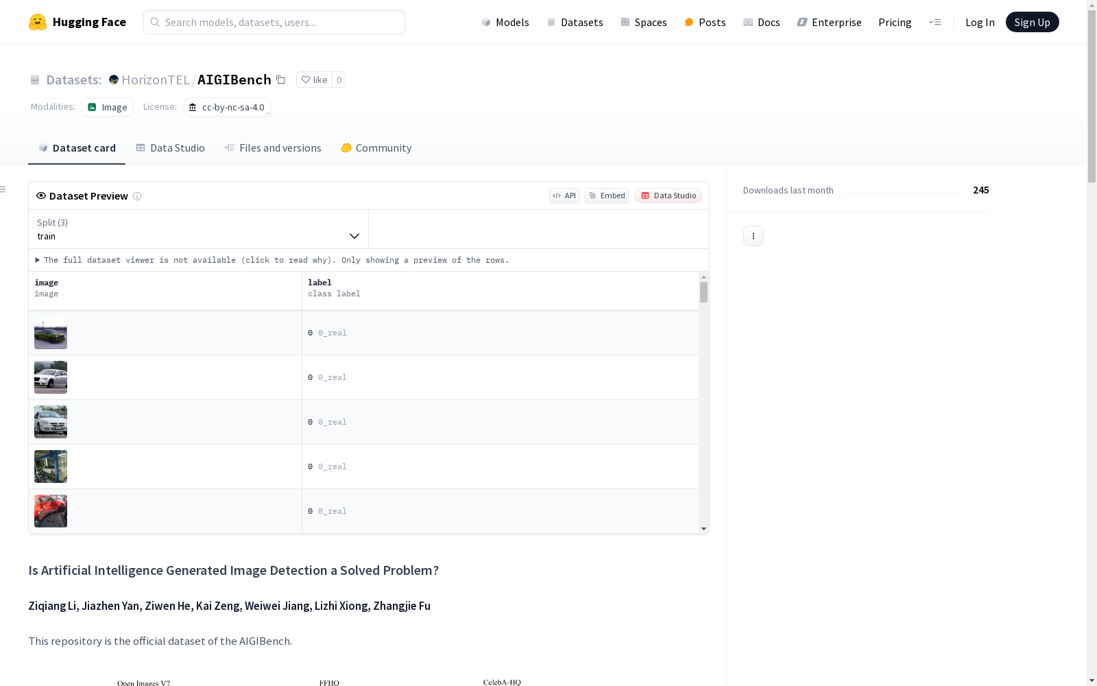The height and width of the screenshot is (686, 1097).
Task: Click the AIGIBench dataset title
Action: click(x=234, y=80)
